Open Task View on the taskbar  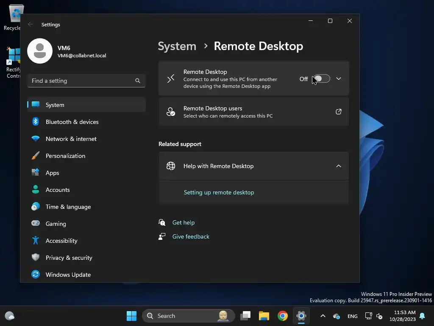[x=245, y=316]
